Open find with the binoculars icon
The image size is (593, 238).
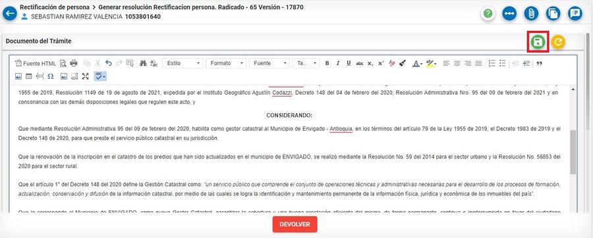coord(143,63)
